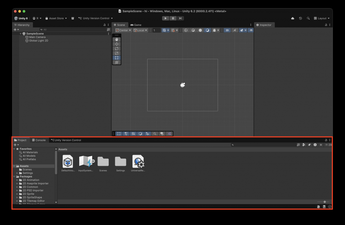The width and height of the screenshot is (345, 225).
Task: Click the Project search field
Action: point(263,145)
